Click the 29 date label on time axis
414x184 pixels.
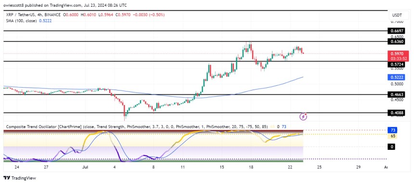pyautogui.click(x=358, y=167)
